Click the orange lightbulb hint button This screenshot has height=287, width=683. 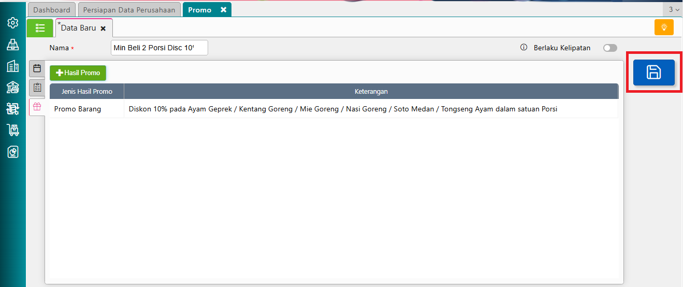[x=664, y=27]
